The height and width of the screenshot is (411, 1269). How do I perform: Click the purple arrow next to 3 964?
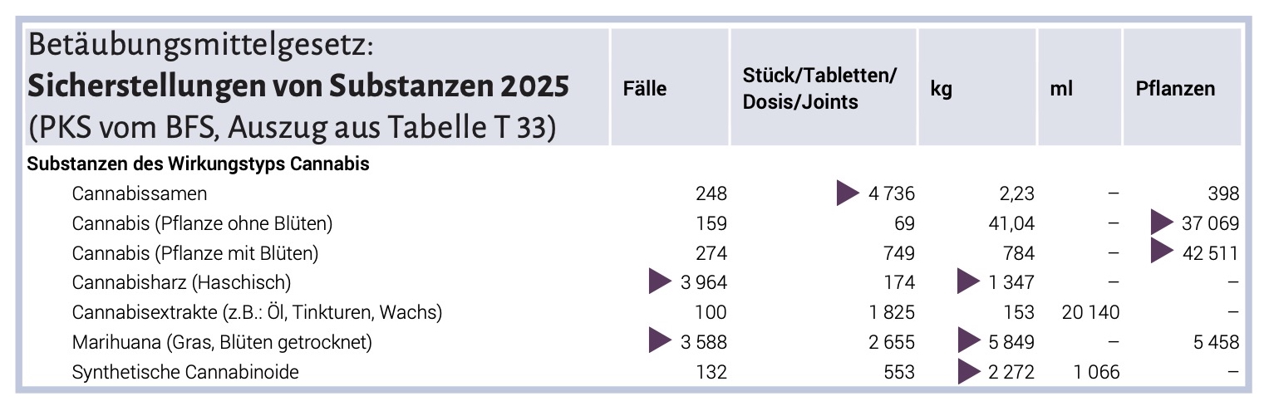661,282
